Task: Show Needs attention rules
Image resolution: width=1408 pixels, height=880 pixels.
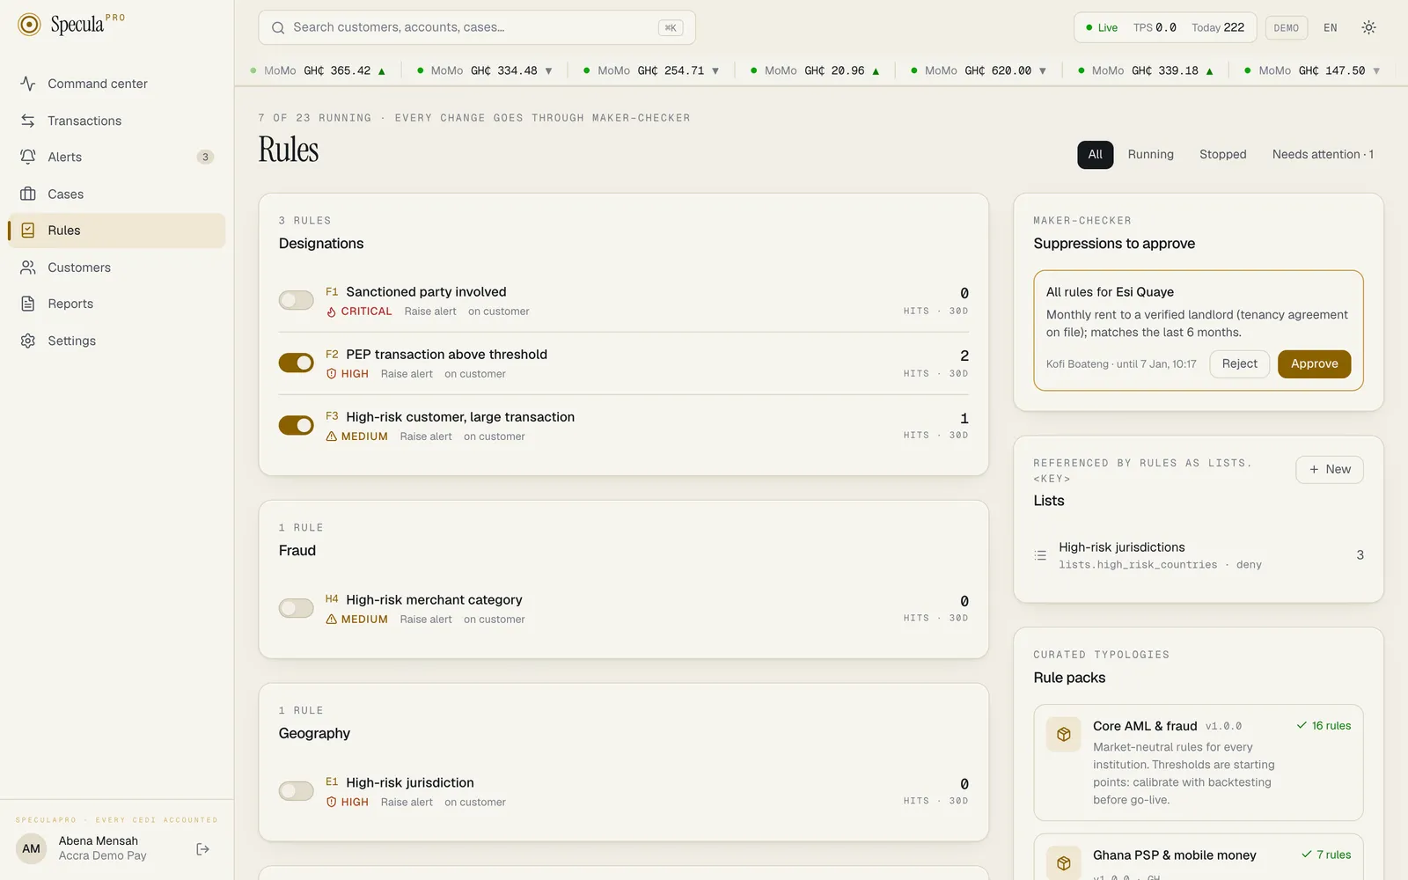Action: 1323,155
